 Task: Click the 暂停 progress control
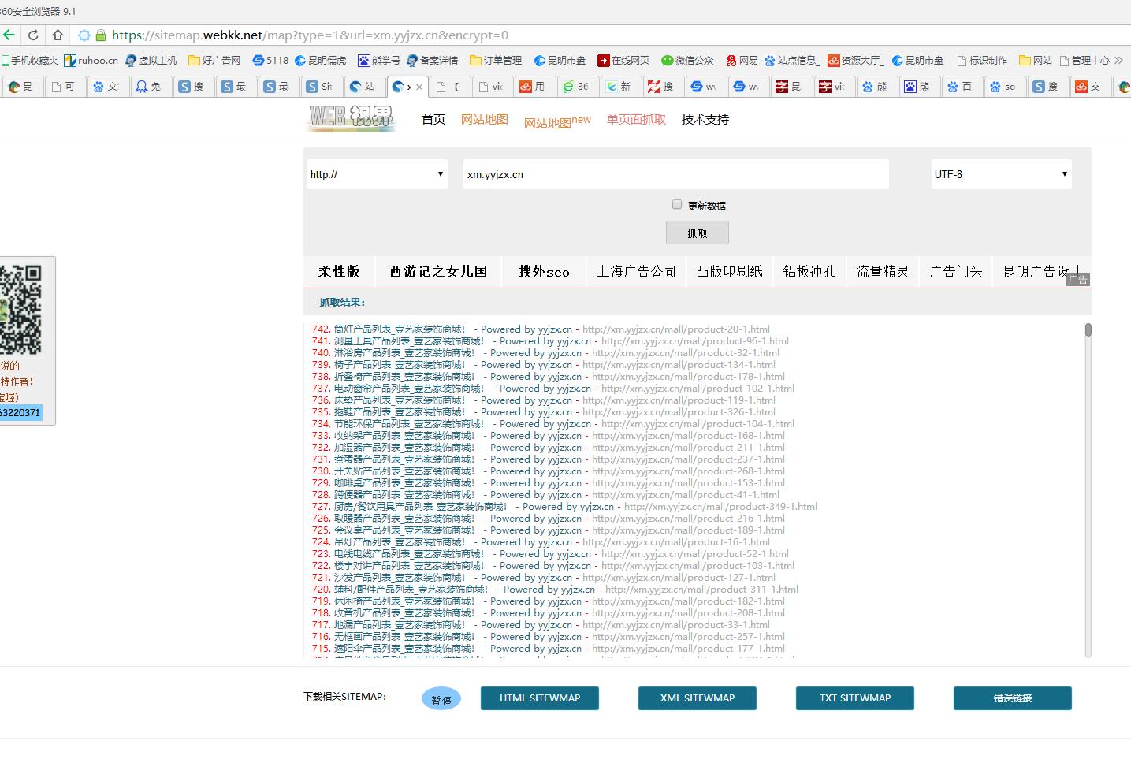click(x=441, y=698)
